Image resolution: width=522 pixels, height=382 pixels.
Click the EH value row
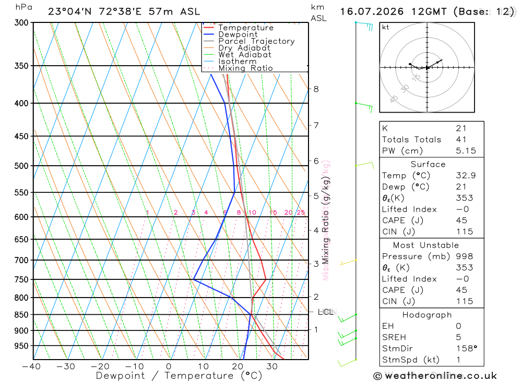coord(432,326)
